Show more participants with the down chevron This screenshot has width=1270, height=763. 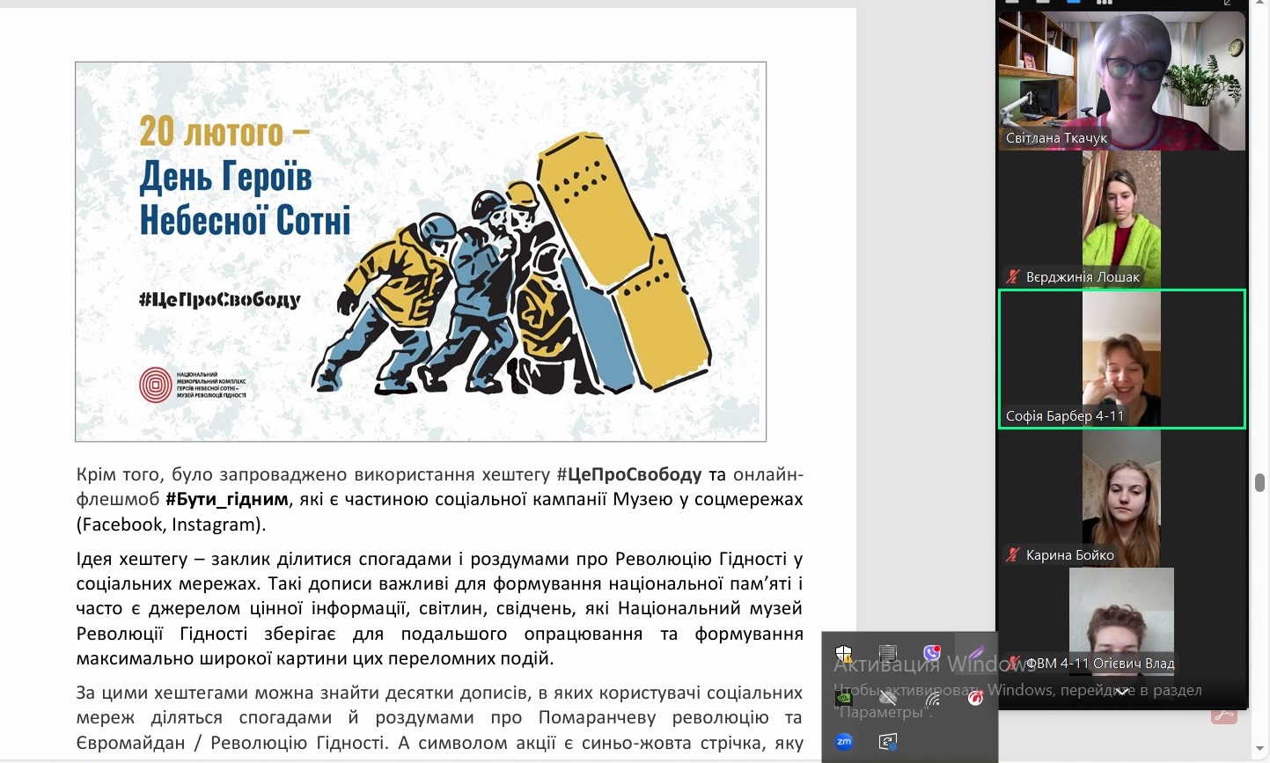(1122, 692)
